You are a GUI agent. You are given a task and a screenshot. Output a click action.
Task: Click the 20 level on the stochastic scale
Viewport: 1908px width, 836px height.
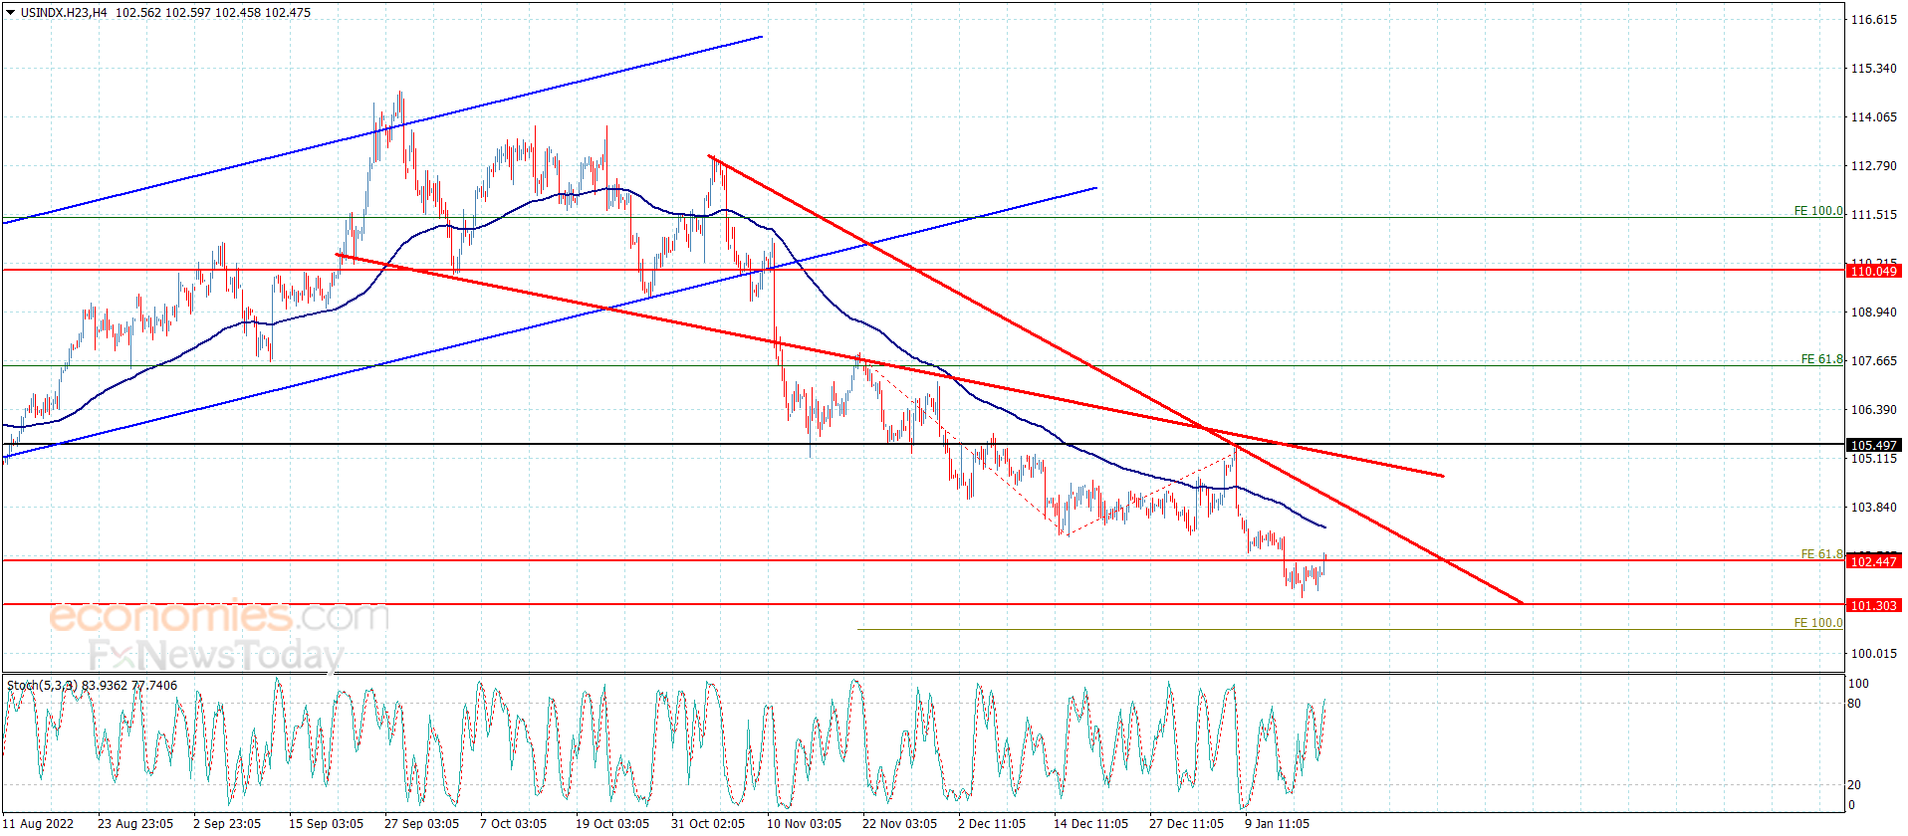(x=1854, y=785)
